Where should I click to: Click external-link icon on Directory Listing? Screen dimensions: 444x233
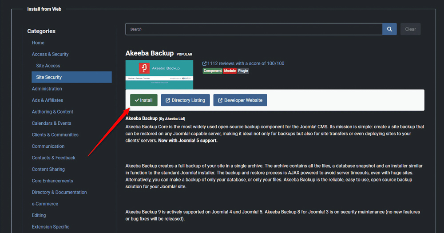[168, 100]
